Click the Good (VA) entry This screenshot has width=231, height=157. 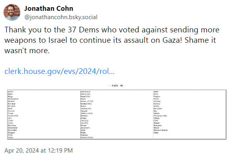[x=86, y=96]
